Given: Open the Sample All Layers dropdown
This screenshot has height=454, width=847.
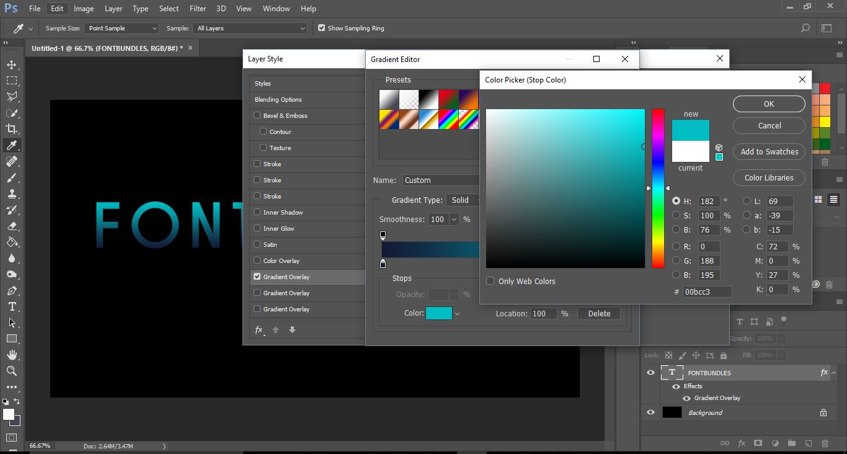Looking at the screenshot, I should (x=251, y=28).
